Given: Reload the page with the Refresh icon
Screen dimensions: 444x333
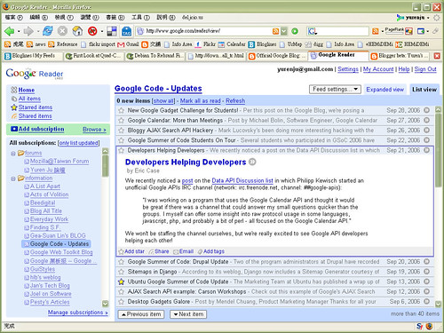Looking at the screenshot, I should tap(48, 31).
